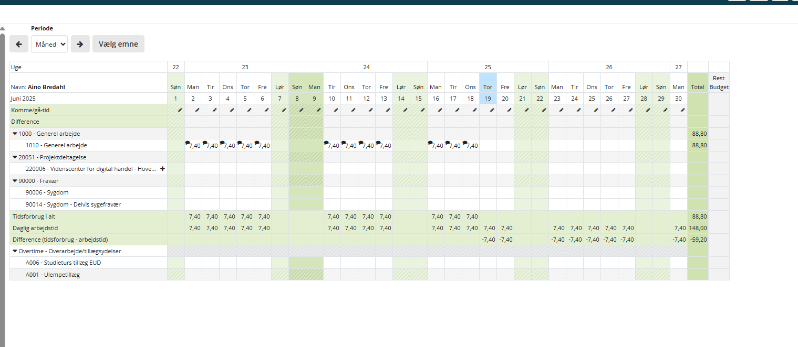Edit Komme/gå-tid for Saturday June 14
The height and width of the screenshot is (347, 798).
[405, 110]
